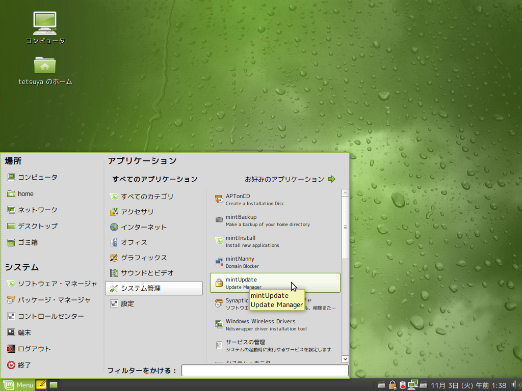522x391 pixels.
Task: Select the オフィス category
Action: pos(154,242)
